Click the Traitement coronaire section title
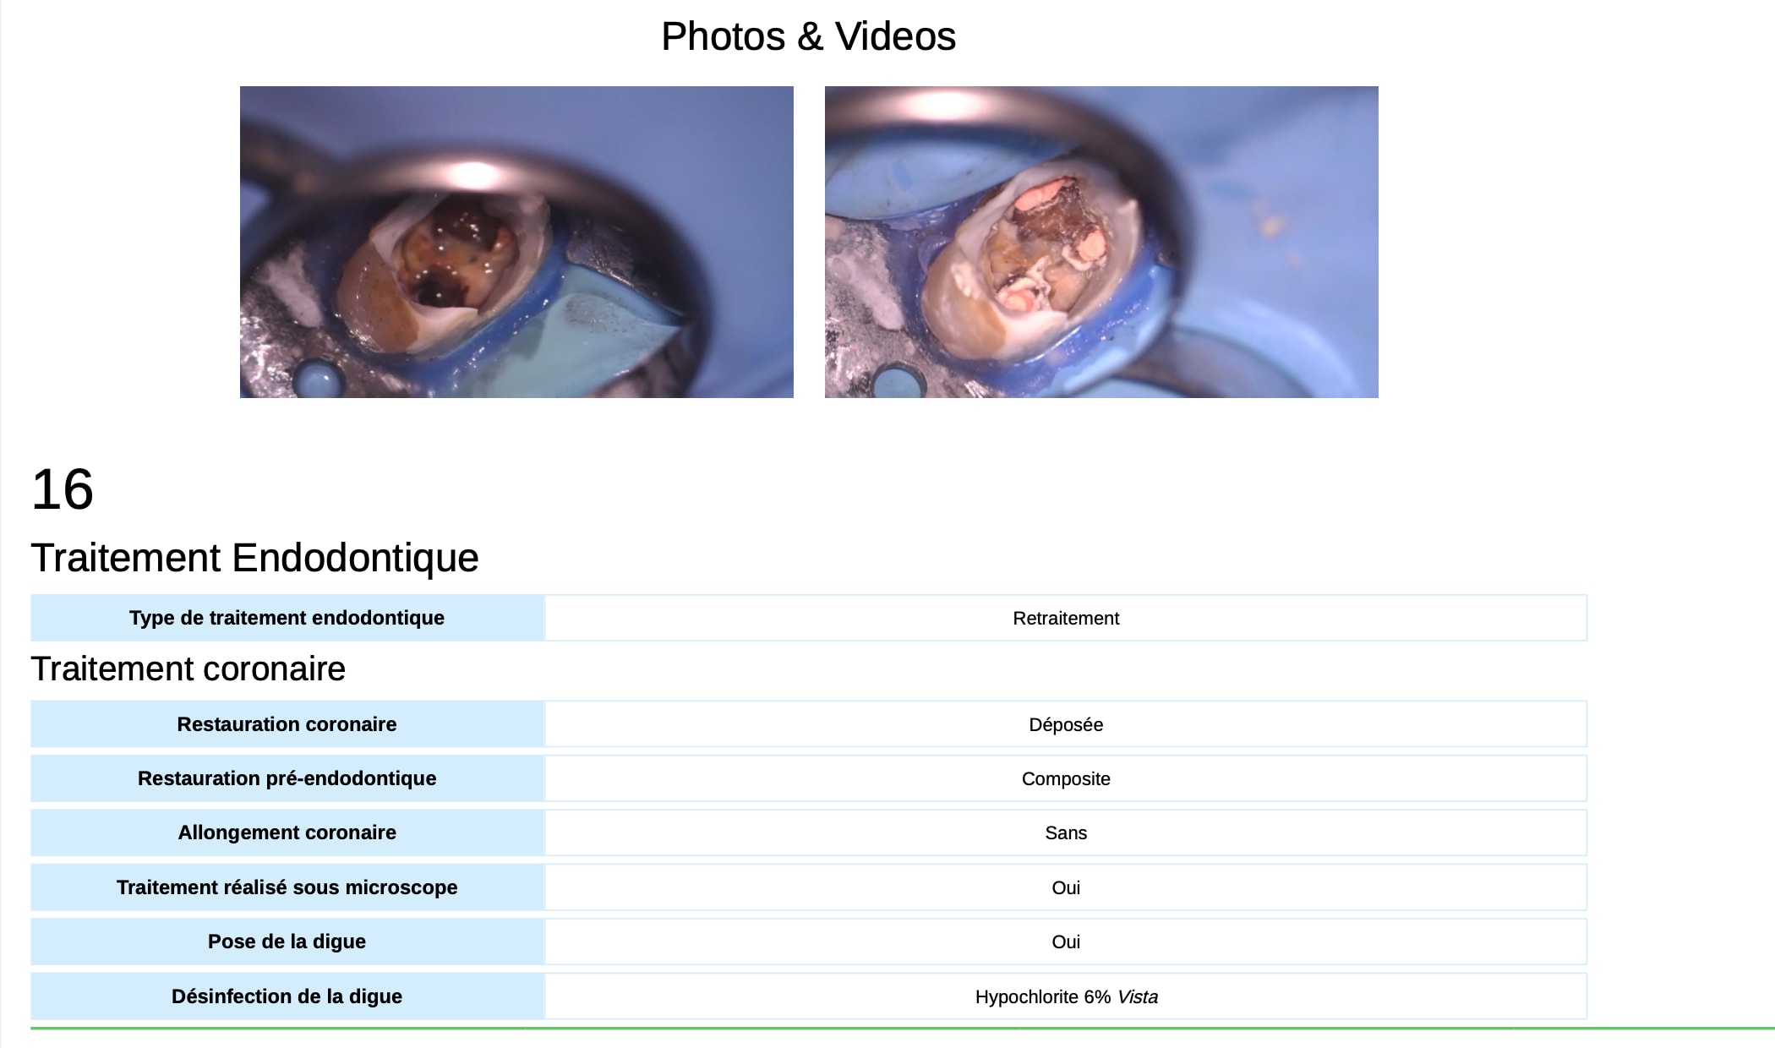The image size is (1775, 1048). click(x=188, y=669)
